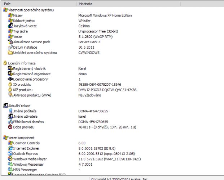Image resolution: width=224 pixels, height=180 pixels.
Task: Select the Datum instalace row label
Action: [x=25, y=47]
